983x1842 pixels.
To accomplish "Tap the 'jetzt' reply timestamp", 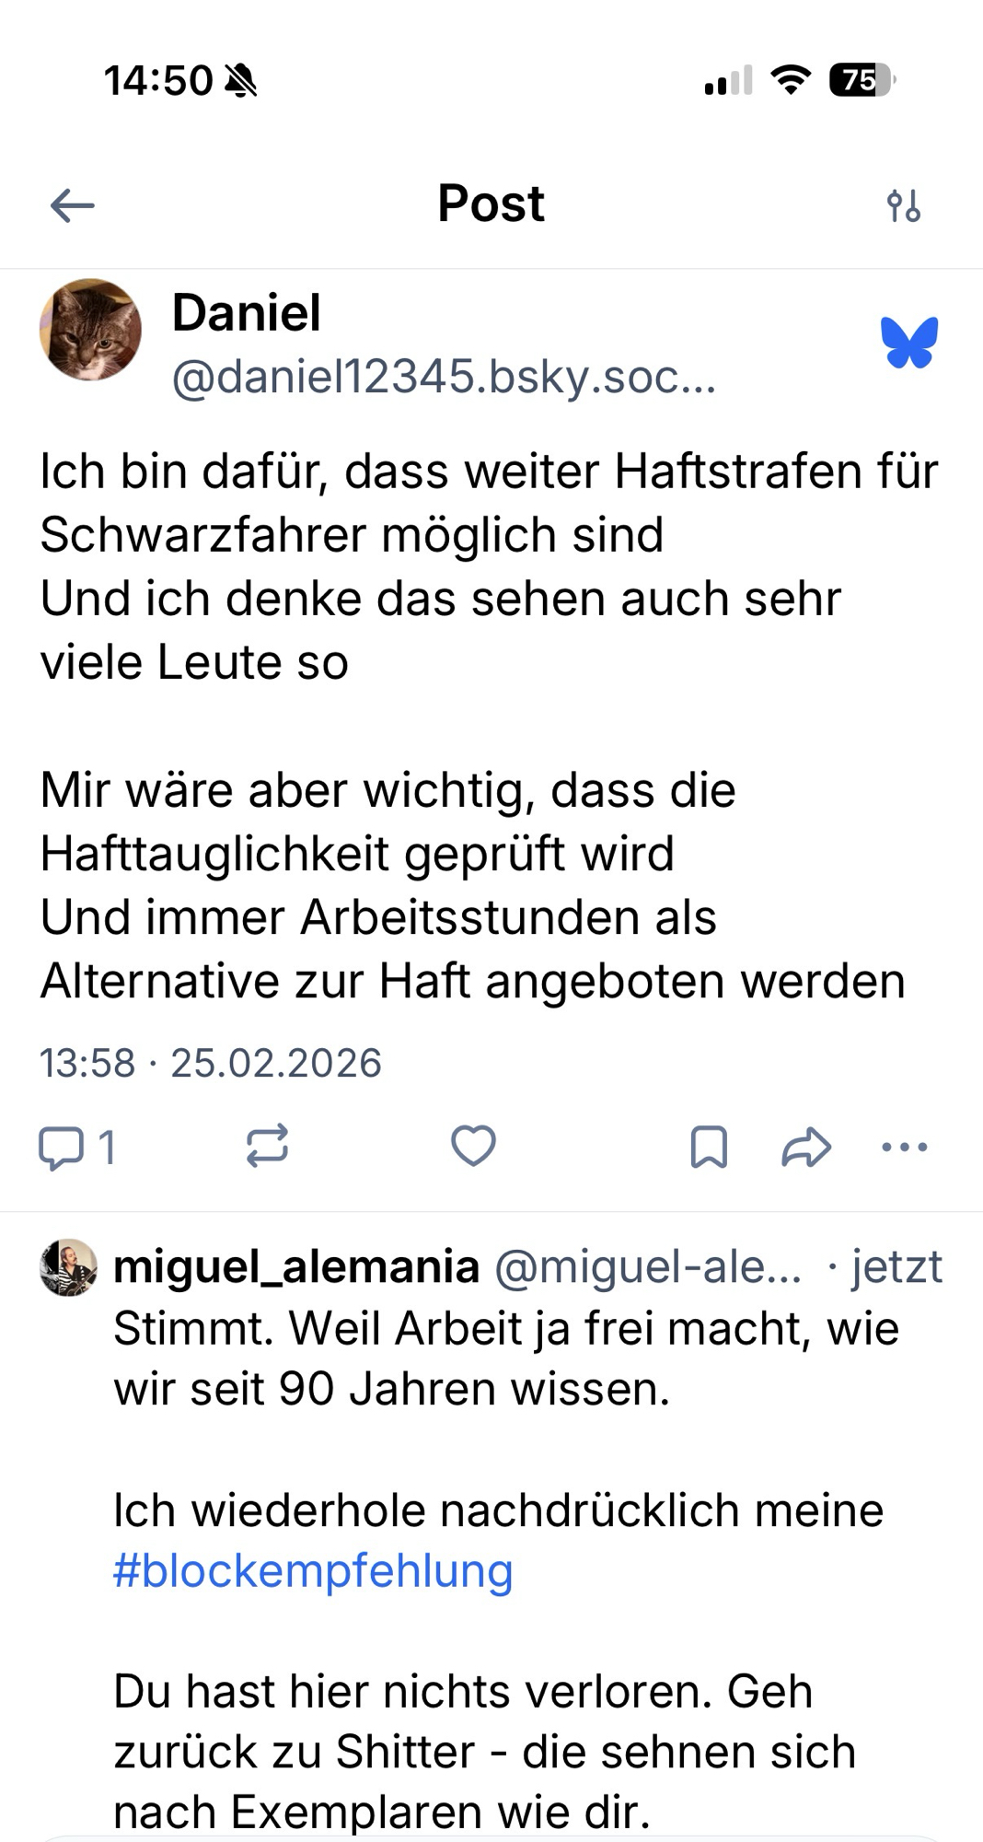I will (x=896, y=1267).
